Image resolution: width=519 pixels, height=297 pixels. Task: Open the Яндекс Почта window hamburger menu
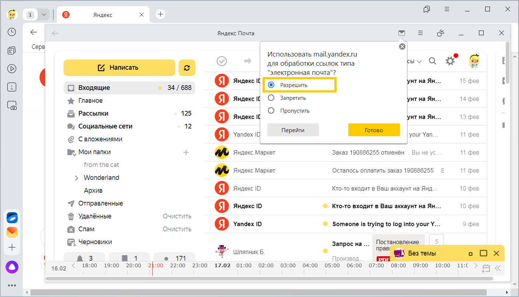pyautogui.click(x=420, y=33)
